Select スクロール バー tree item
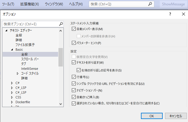This screenshot has width=188, height=122. pyautogui.click(x=30, y=59)
